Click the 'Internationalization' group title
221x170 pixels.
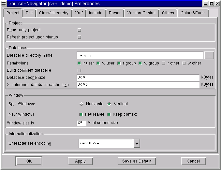(x=26, y=134)
